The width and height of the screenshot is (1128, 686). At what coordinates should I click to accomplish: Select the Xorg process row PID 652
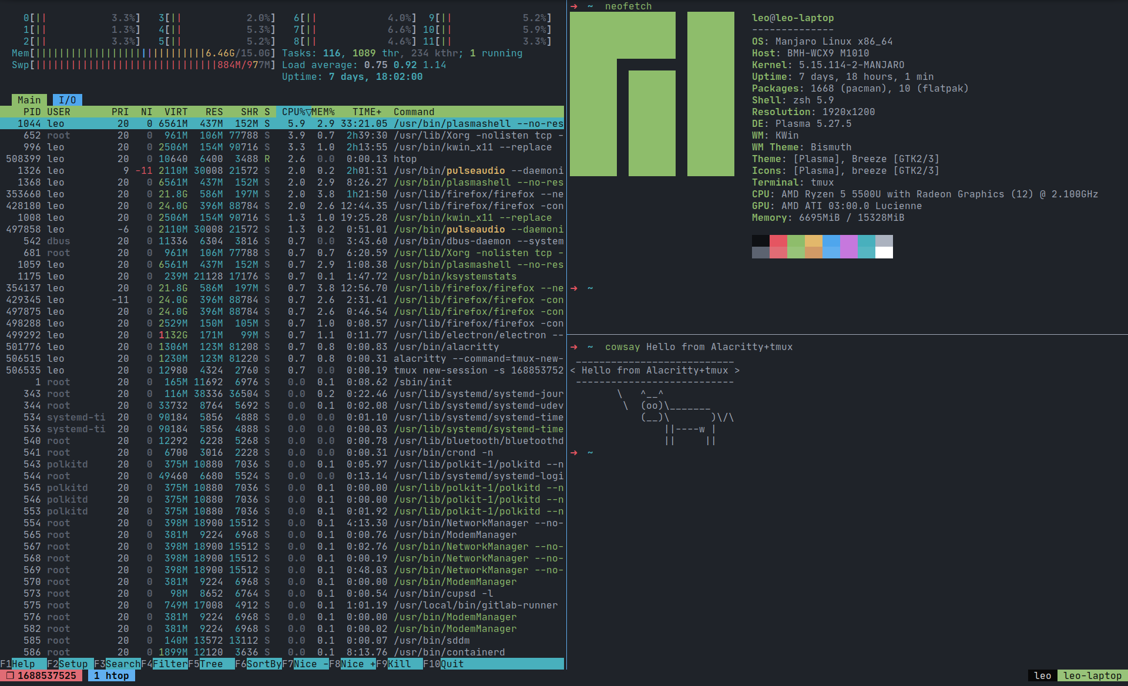282,135
